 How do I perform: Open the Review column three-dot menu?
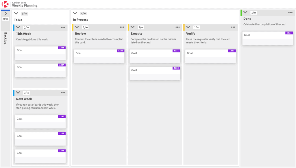(x=122, y=27)
